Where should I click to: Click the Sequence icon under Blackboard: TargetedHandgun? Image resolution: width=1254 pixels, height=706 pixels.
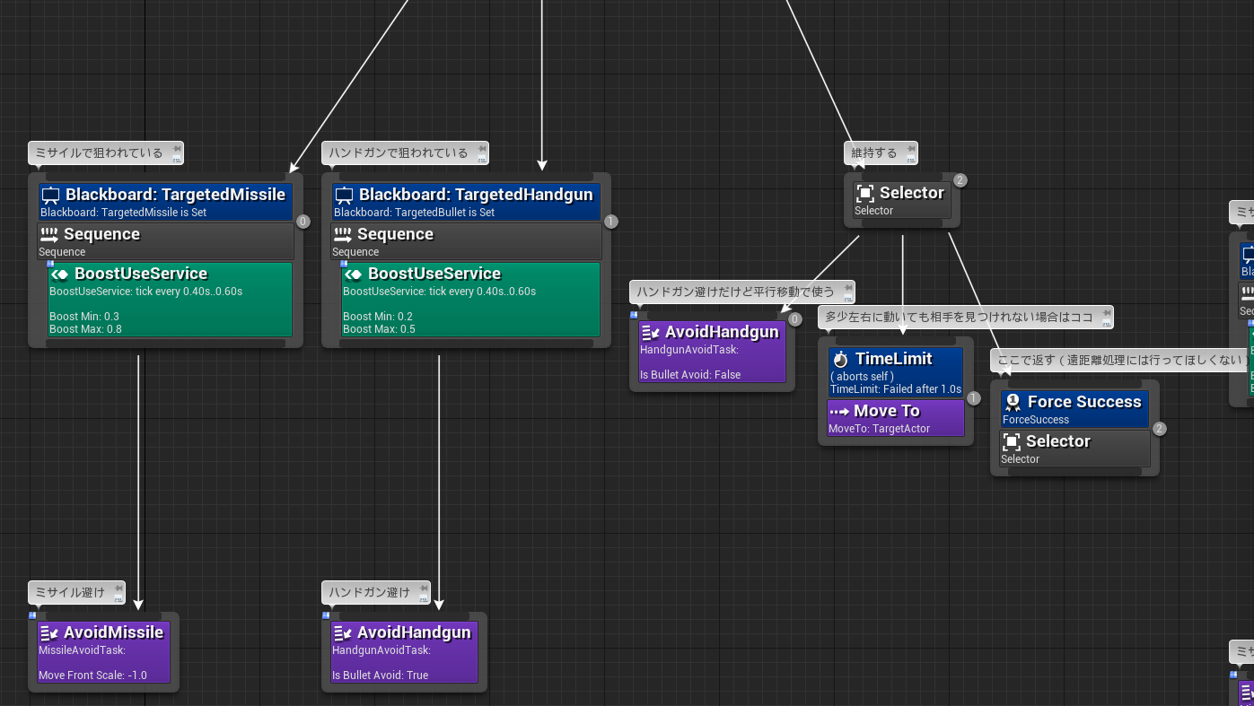click(x=343, y=234)
